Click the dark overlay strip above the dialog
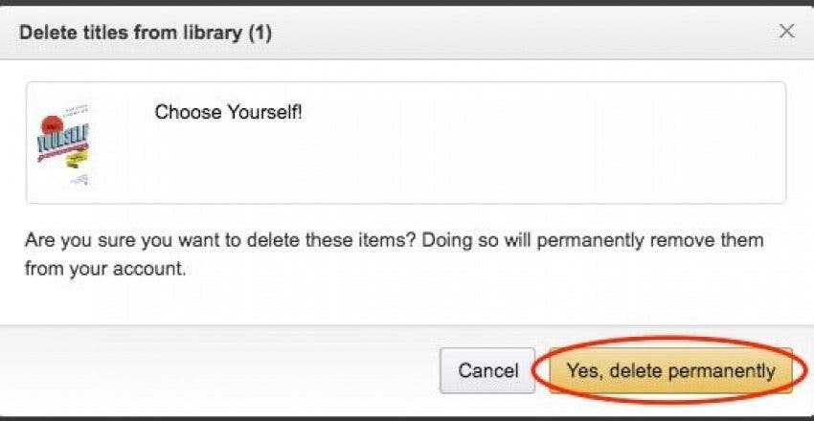814x421 pixels. (x=407, y=3)
